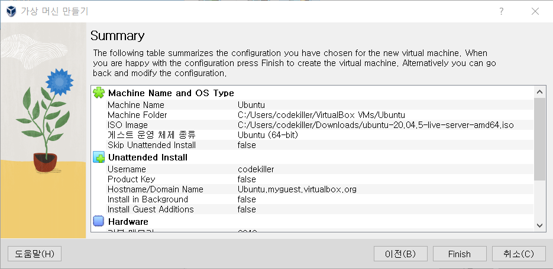Select the Install Guest Additions label

pyautogui.click(x=151, y=209)
